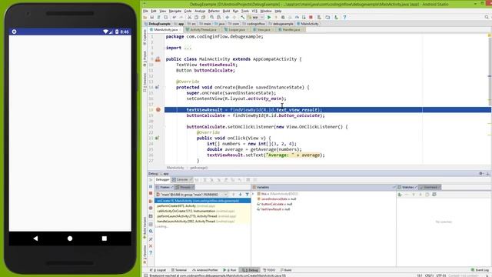This screenshot has width=492, height=277.
Task: Click the hammer Make Project icon
Action: coord(243,17)
